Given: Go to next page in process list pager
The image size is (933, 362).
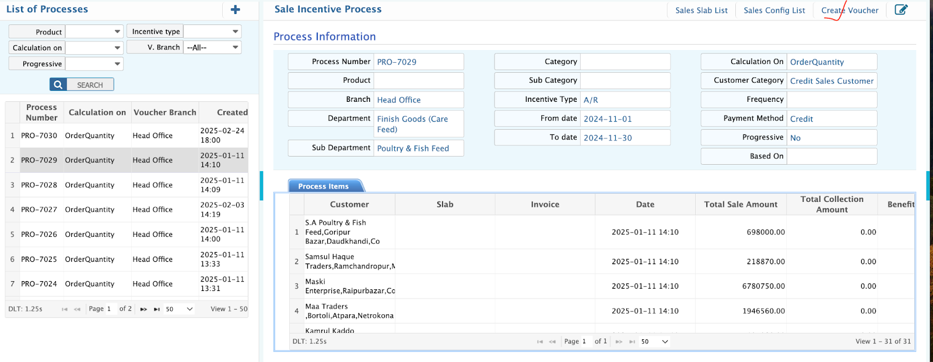Looking at the screenshot, I should click(143, 309).
